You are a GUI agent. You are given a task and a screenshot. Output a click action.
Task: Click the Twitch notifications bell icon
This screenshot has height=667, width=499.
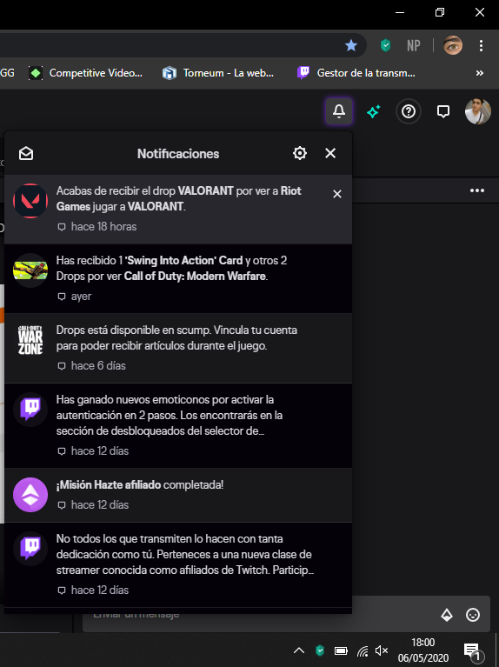tap(339, 111)
